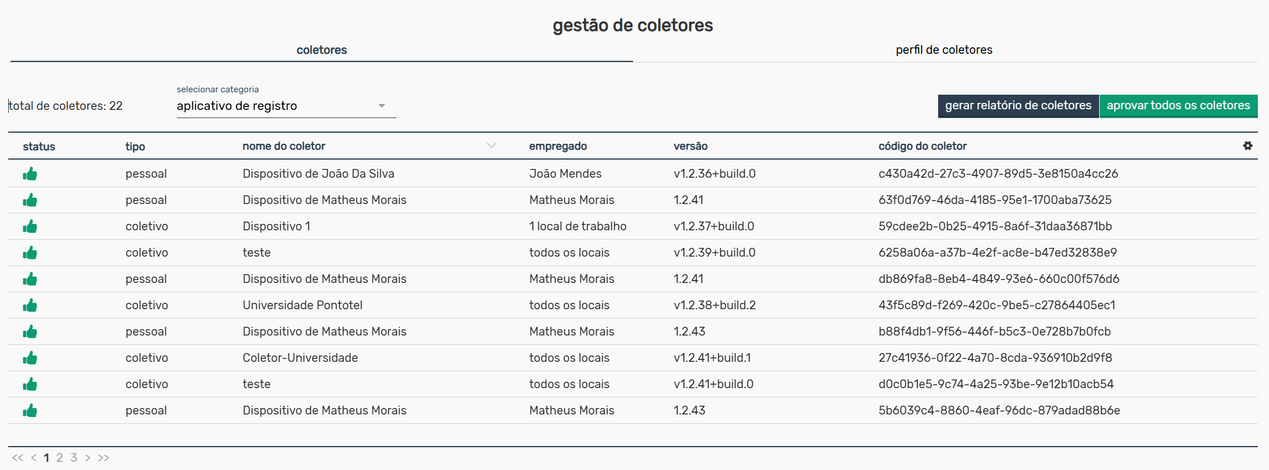
Task: Click thumbs-up icon for teste v1.2.41+build.0 row
Action: (30, 384)
